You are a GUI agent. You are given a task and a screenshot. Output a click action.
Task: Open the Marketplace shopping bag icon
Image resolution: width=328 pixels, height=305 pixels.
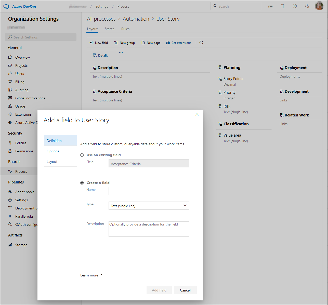click(282, 6)
